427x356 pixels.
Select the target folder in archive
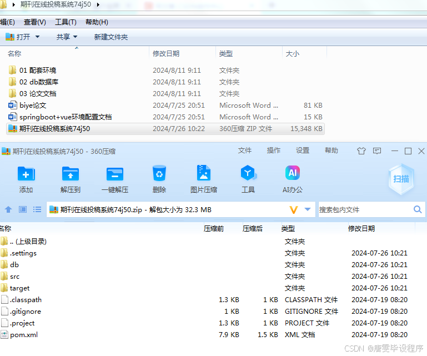14,288
